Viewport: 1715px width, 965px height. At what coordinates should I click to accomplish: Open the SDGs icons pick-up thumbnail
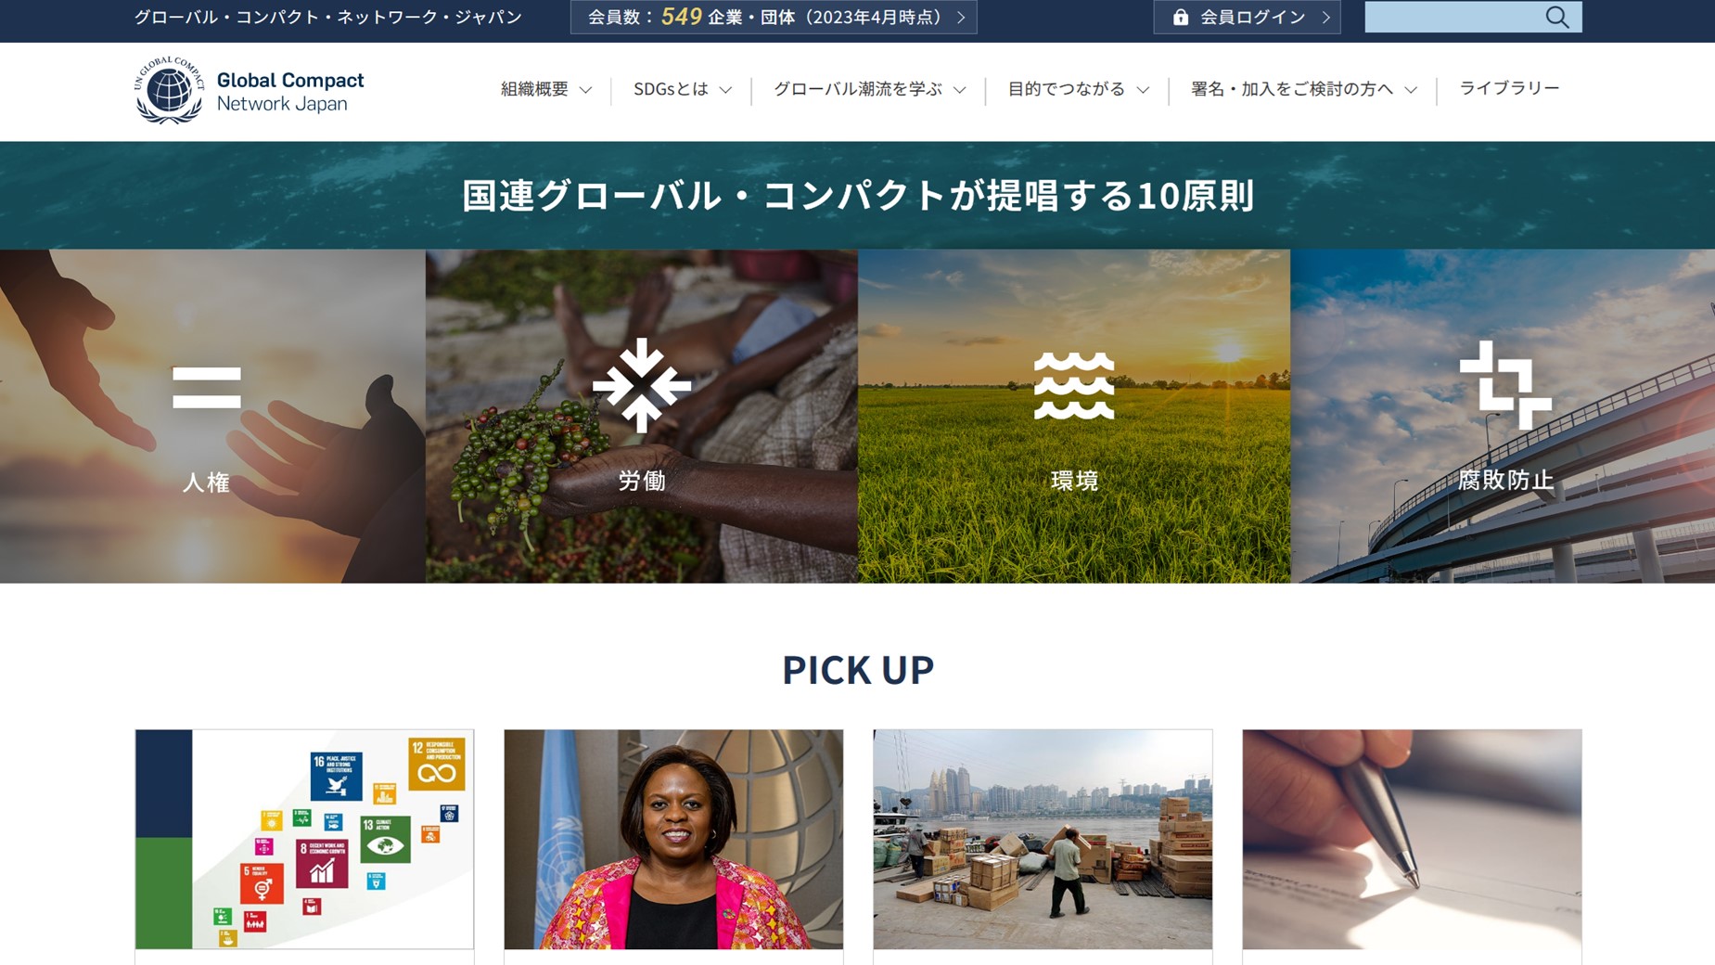click(x=304, y=839)
